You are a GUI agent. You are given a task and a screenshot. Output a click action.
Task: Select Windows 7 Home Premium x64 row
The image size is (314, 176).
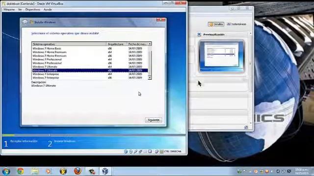(x=90, y=52)
